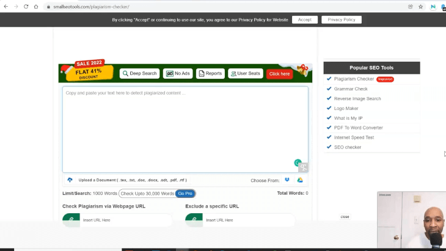Click the Popular SEO Tools header
This screenshot has height=251, width=446.
(x=371, y=68)
